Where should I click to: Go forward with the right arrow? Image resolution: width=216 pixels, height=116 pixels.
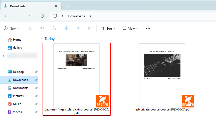[x=18, y=16]
